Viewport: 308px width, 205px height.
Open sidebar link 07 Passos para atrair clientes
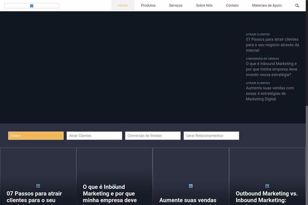[x=272, y=45]
